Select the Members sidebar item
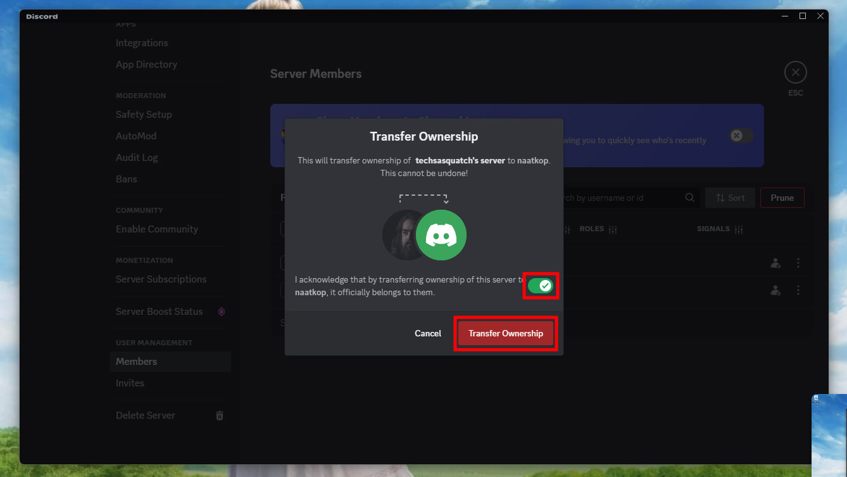 pyautogui.click(x=170, y=362)
